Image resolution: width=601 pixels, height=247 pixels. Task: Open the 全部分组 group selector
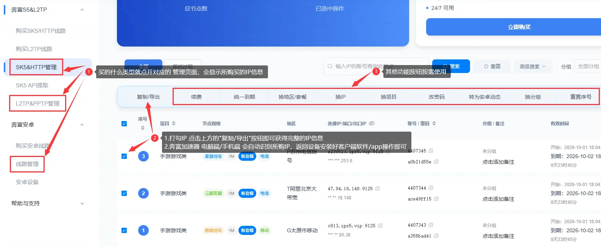click(587, 67)
